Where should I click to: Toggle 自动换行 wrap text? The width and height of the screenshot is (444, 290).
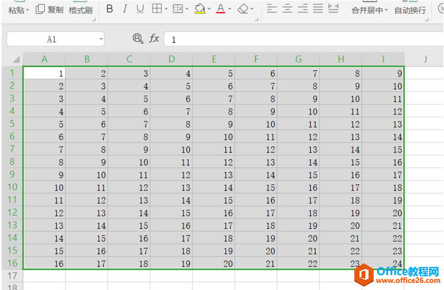[x=410, y=10]
